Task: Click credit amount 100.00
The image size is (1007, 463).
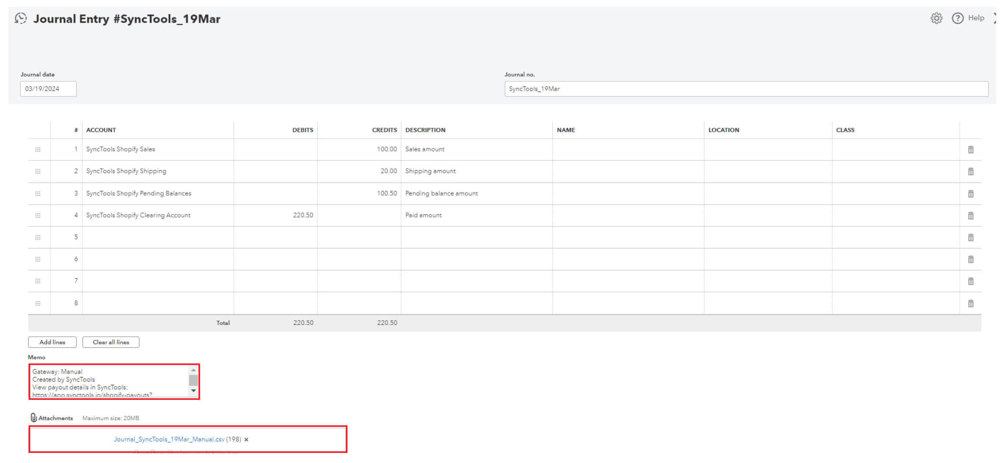Action: pyautogui.click(x=387, y=149)
